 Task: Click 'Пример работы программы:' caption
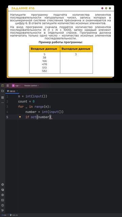[x=60, y=42]
